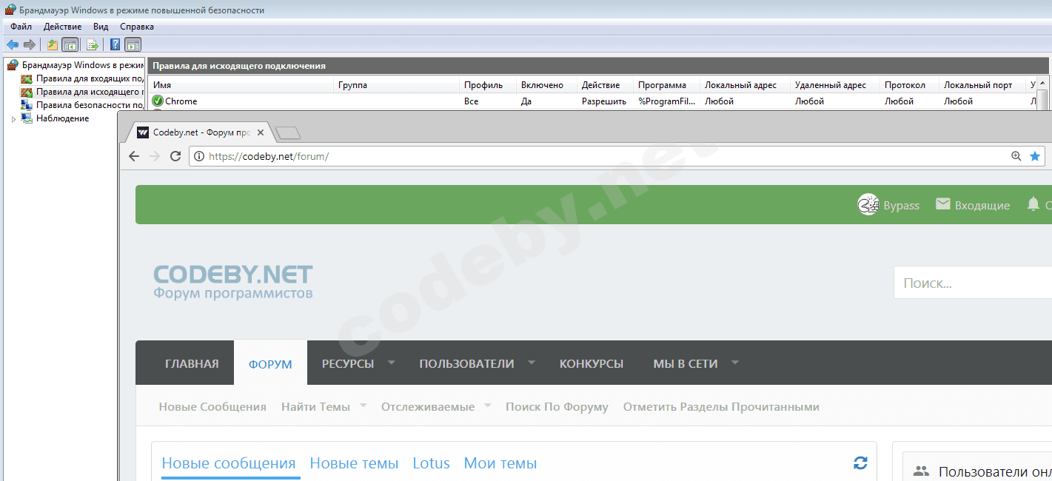The image size is (1052, 481).
Task: Open the Действие menu
Action: [62, 27]
